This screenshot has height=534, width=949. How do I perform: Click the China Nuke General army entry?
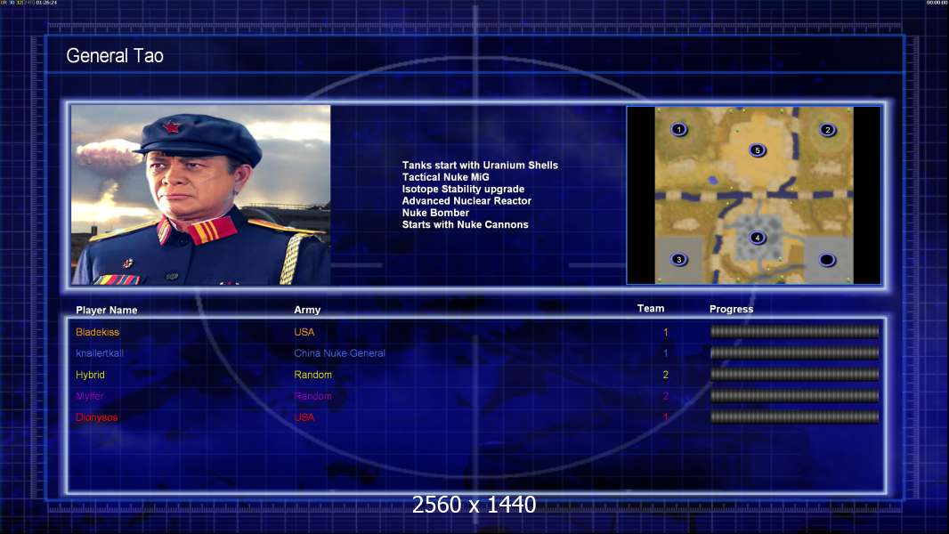tap(339, 353)
